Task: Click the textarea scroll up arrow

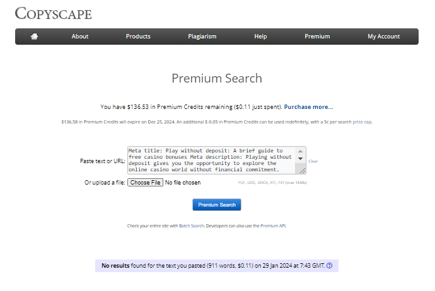Action: pyautogui.click(x=301, y=151)
